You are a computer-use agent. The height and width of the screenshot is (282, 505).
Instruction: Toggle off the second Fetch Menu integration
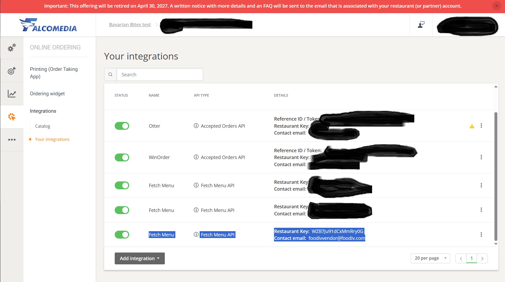122,210
